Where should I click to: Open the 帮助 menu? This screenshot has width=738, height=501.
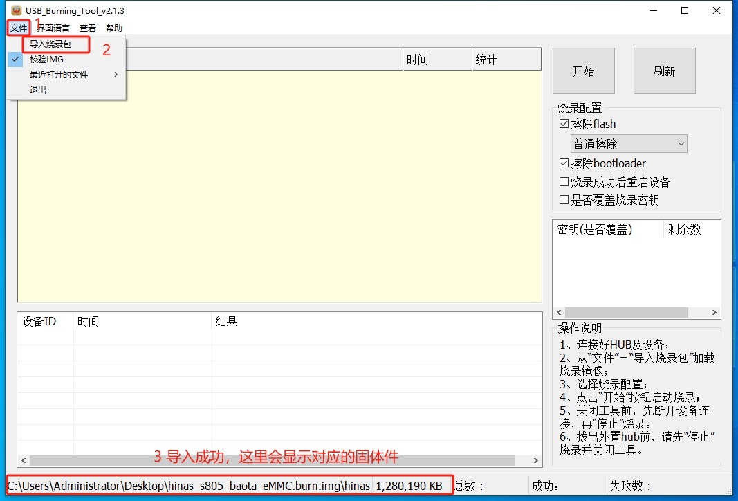[114, 28]
